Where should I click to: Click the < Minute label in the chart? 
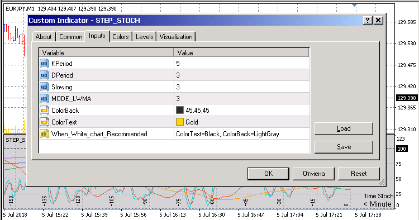pos(377,204)
